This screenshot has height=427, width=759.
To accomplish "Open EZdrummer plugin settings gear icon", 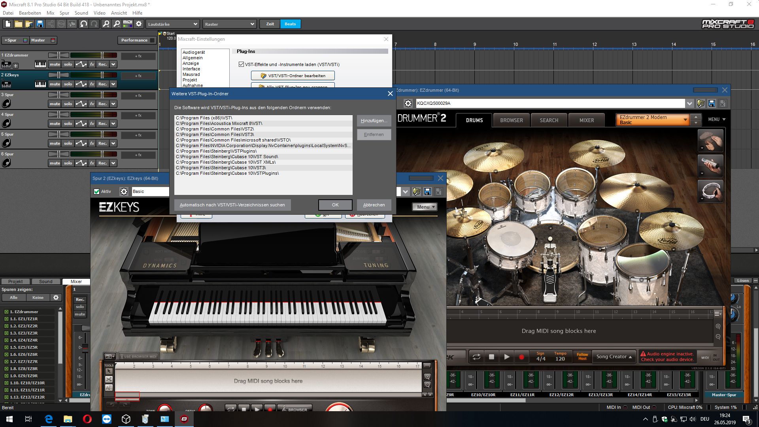I will coord(408,104).
